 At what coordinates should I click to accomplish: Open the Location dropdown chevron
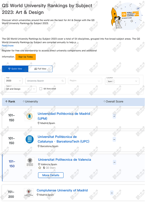[136, 81]
